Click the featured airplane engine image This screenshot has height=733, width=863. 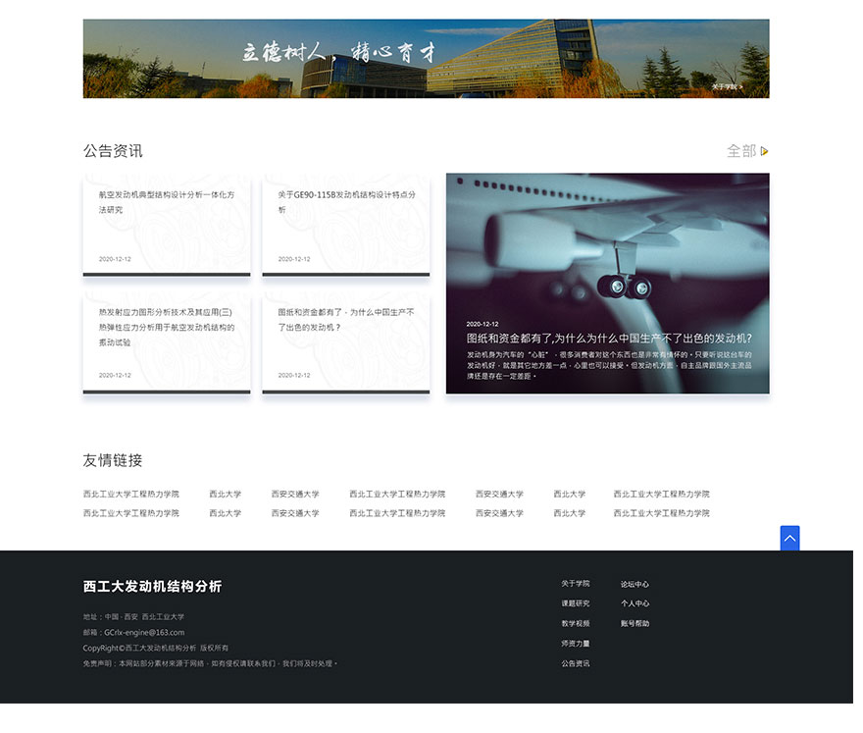click(607, 245)
